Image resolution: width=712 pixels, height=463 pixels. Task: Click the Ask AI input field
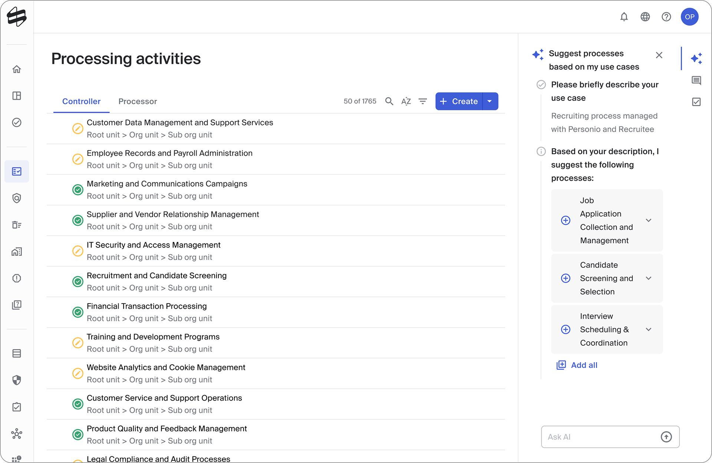pos(601,437)
